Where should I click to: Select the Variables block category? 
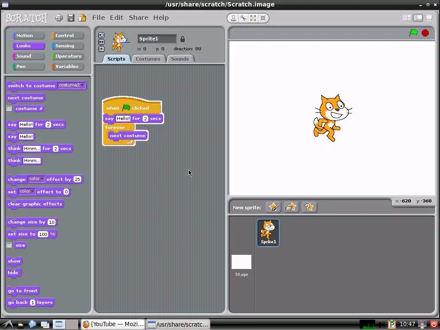pos(67,67)
